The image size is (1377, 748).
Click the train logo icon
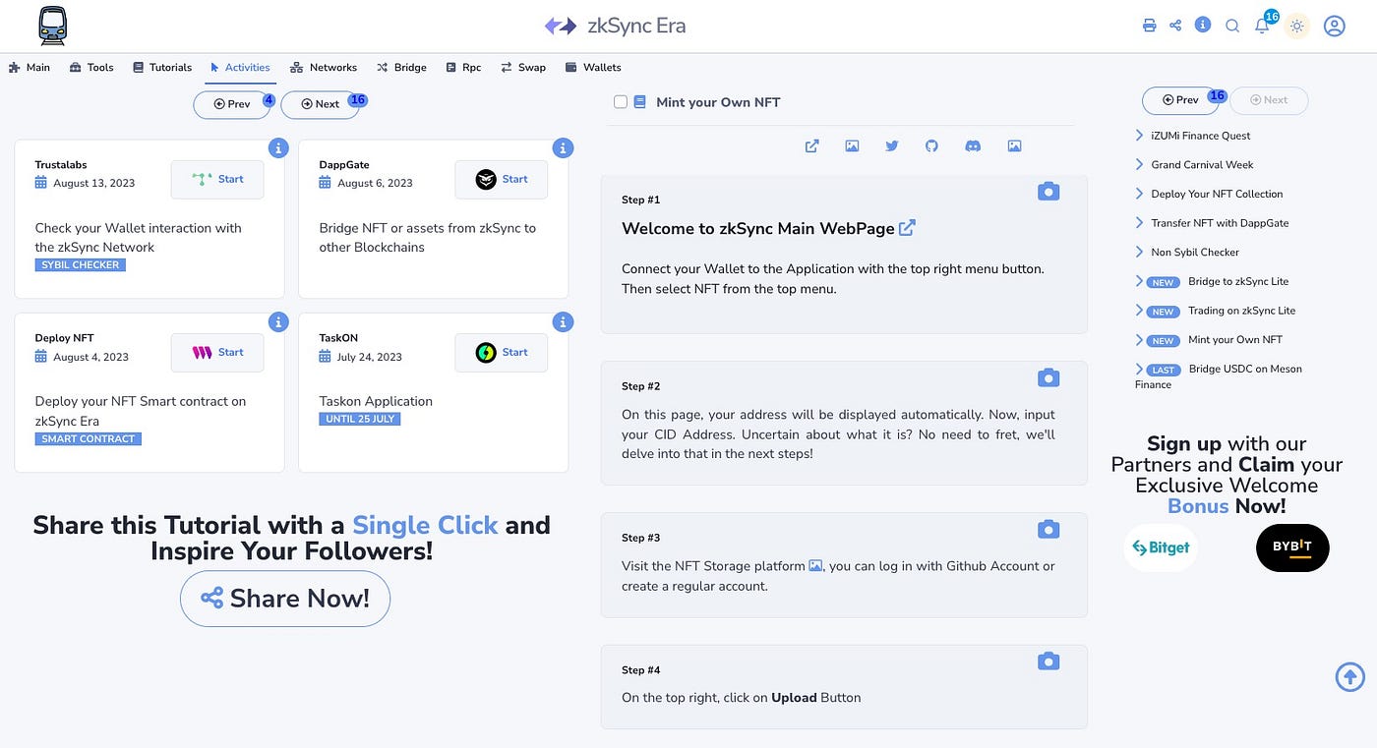point(53,26)
